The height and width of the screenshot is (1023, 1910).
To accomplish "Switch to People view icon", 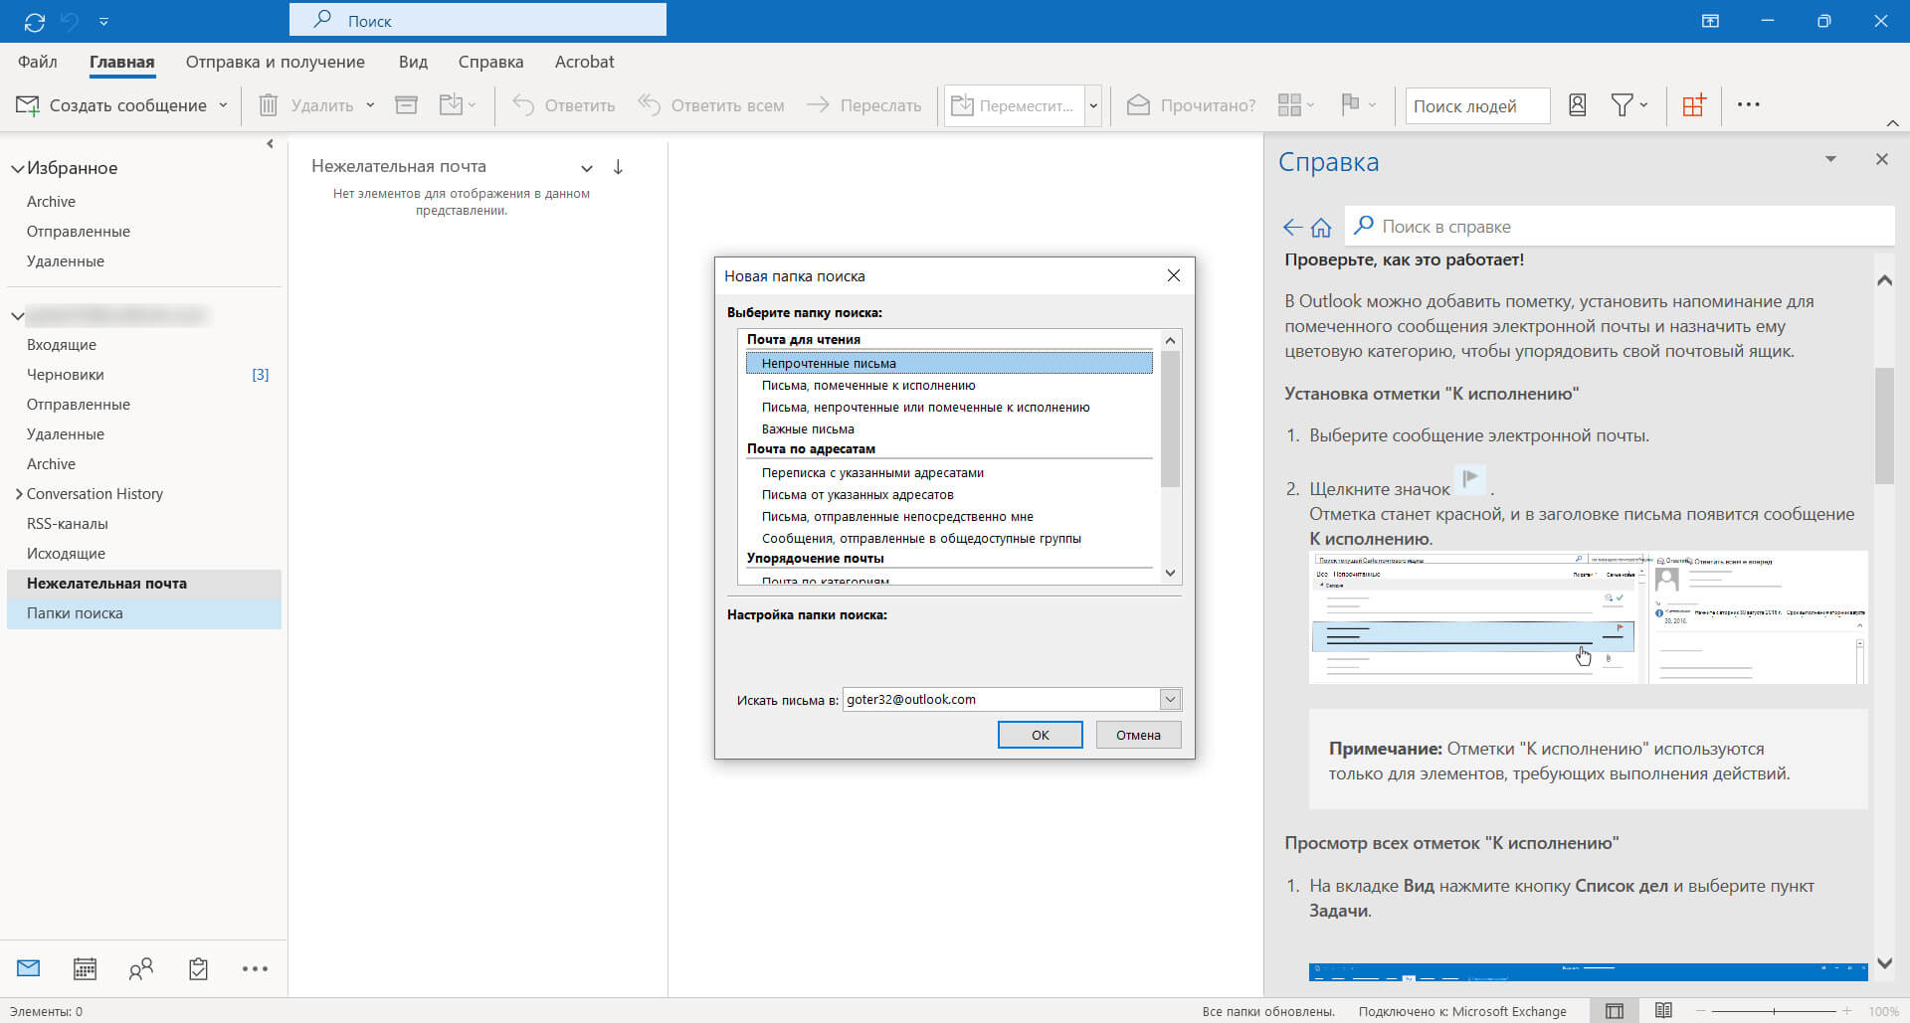I will pos(141,968).
